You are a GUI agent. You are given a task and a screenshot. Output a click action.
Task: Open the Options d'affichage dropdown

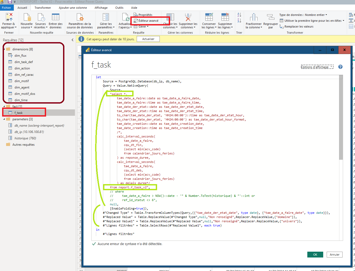coord(317,67)
